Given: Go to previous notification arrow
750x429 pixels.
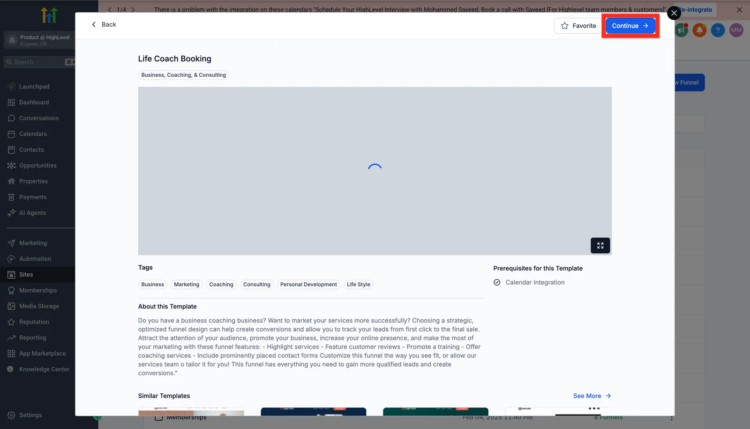Looking at the screenshot, I should [x=110, y=9].
